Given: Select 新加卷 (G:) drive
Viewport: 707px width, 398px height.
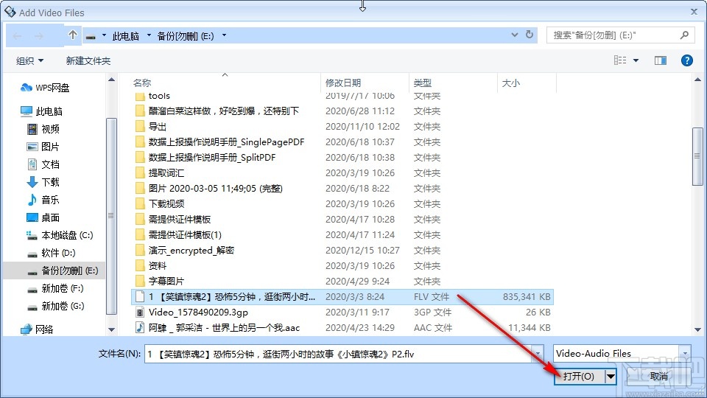Looking at the screenshot, I should (x=55, y=306).
